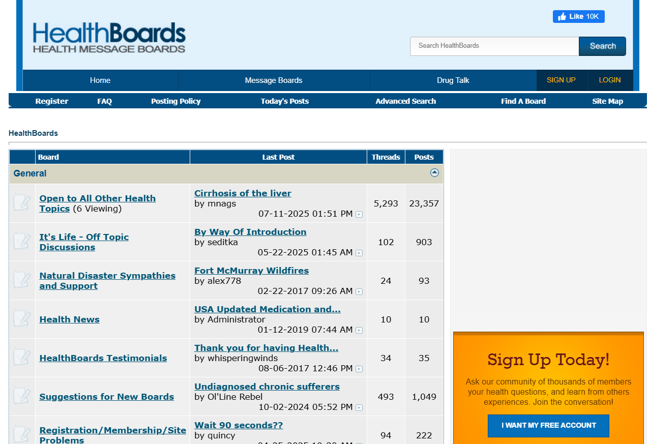Viewport: 649px width, 444px height.
Task: Click SIGN UP in the navigation bar
Action: (x=561, y=80)
